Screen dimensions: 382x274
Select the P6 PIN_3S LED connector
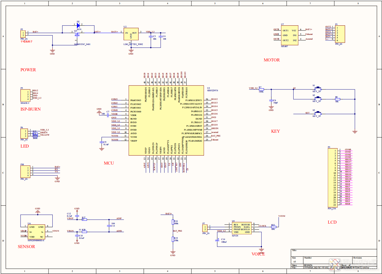(24, 134)
